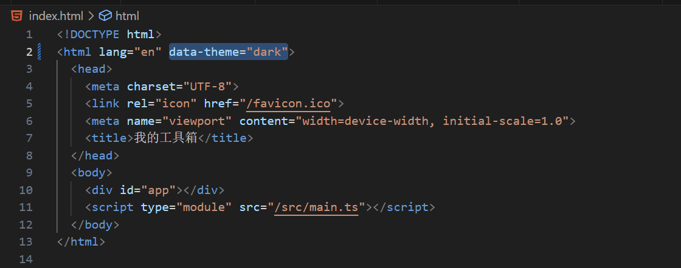Follow the /src/main.ts link
Screen dimensions: 681x268
pyautogui.click(x=316, y=207)
